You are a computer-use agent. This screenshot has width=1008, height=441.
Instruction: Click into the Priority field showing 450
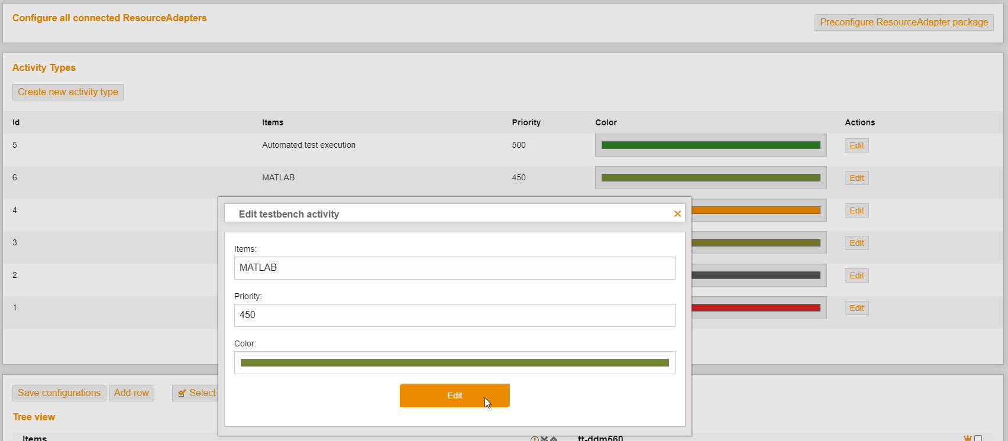tap(454, 315)
